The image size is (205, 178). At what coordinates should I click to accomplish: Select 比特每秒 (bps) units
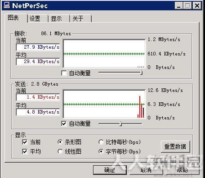coord(101,142)
